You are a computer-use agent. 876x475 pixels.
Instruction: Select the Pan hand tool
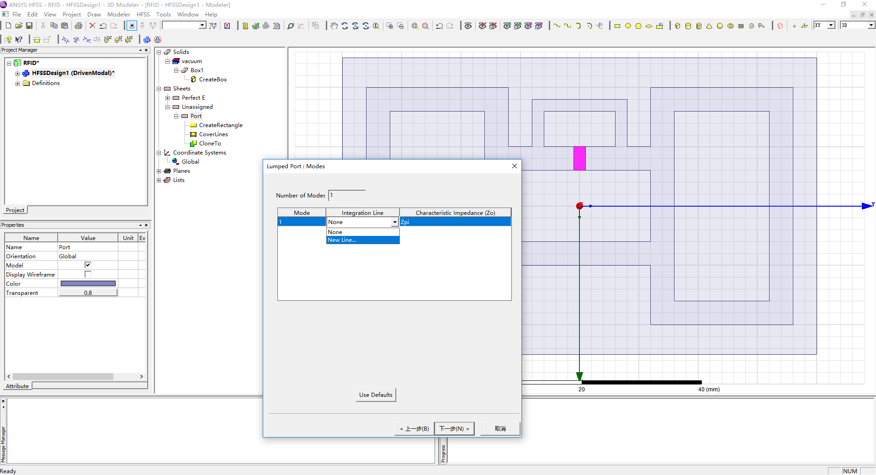334,26
